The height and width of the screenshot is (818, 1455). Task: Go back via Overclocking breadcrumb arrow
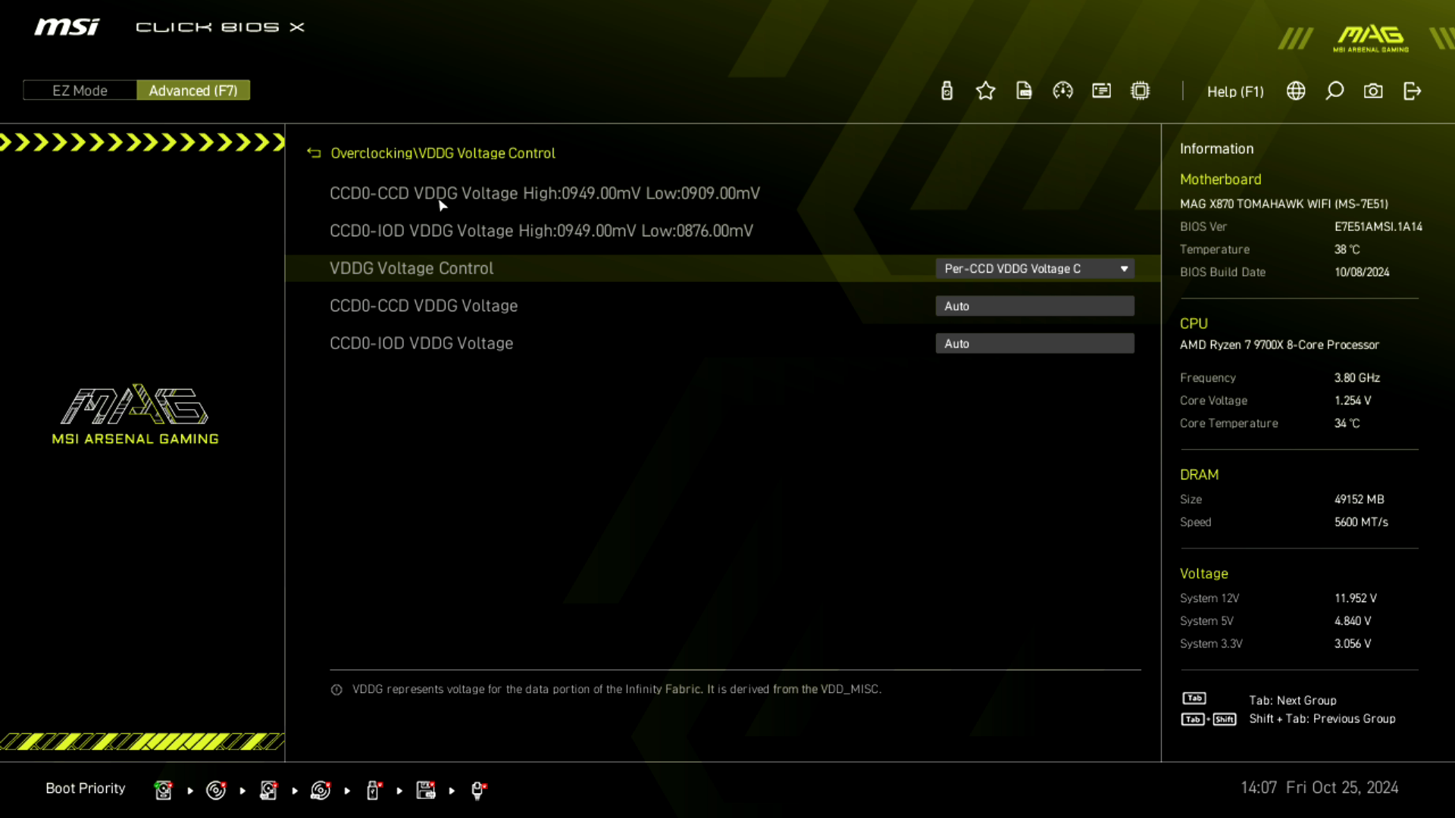coord(314,153)
